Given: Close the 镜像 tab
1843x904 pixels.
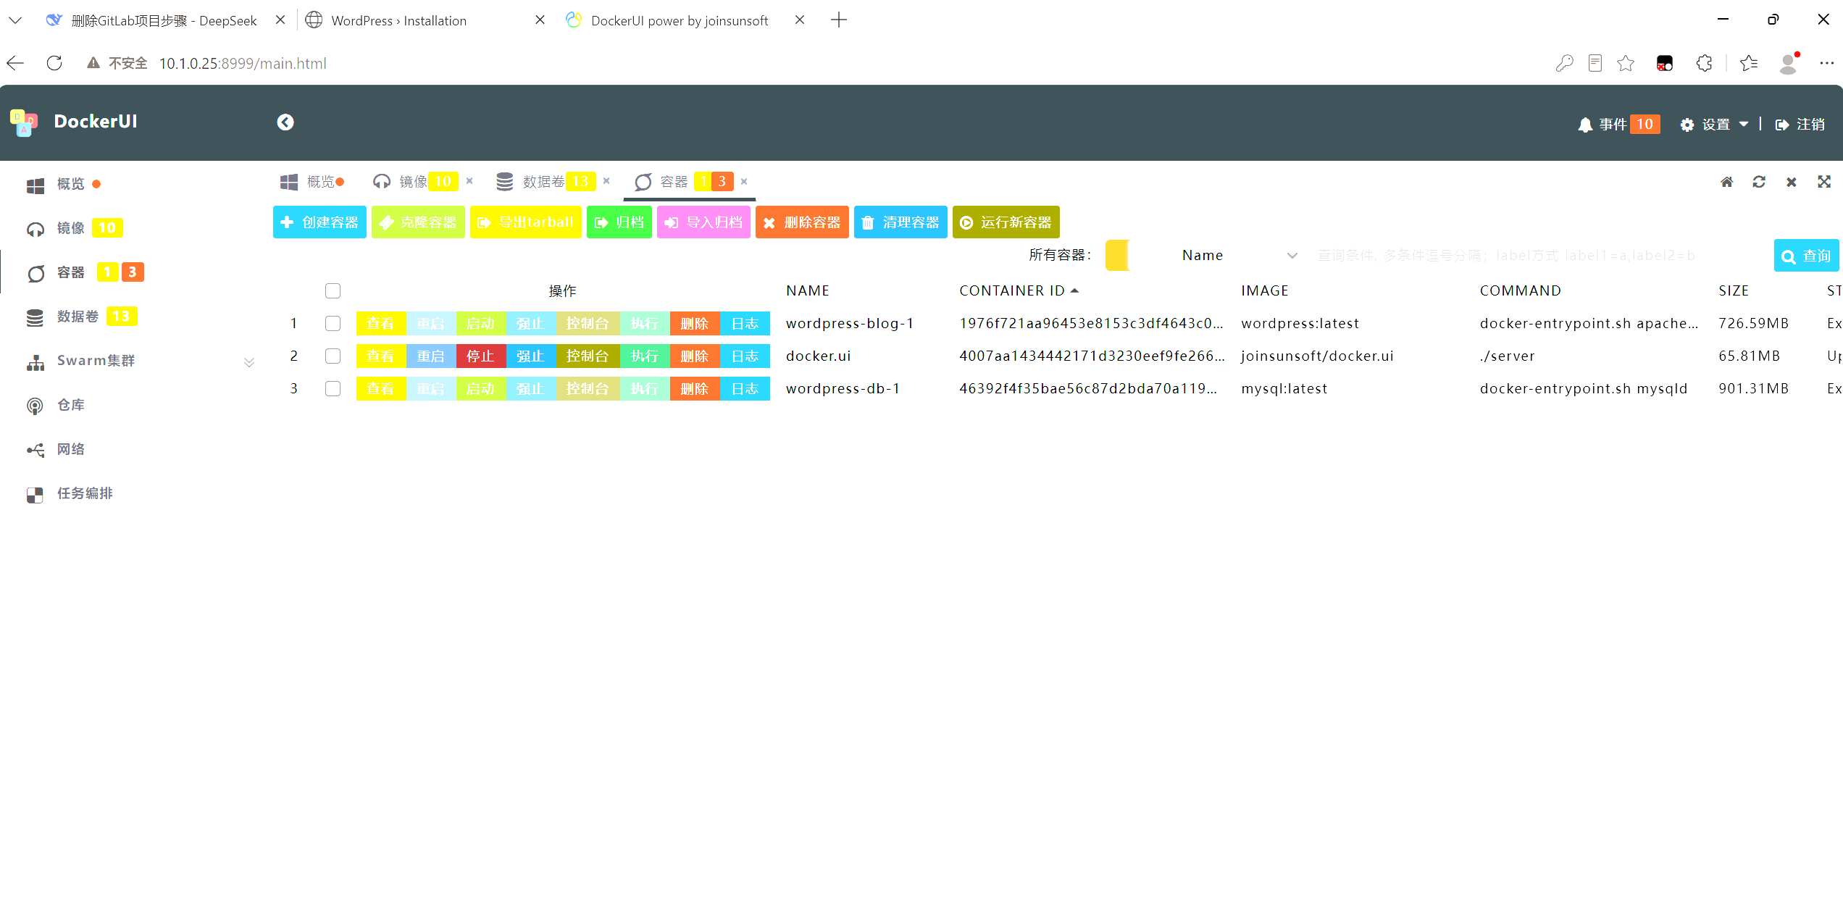Looking at the screenshot, I should click(469, 181).
